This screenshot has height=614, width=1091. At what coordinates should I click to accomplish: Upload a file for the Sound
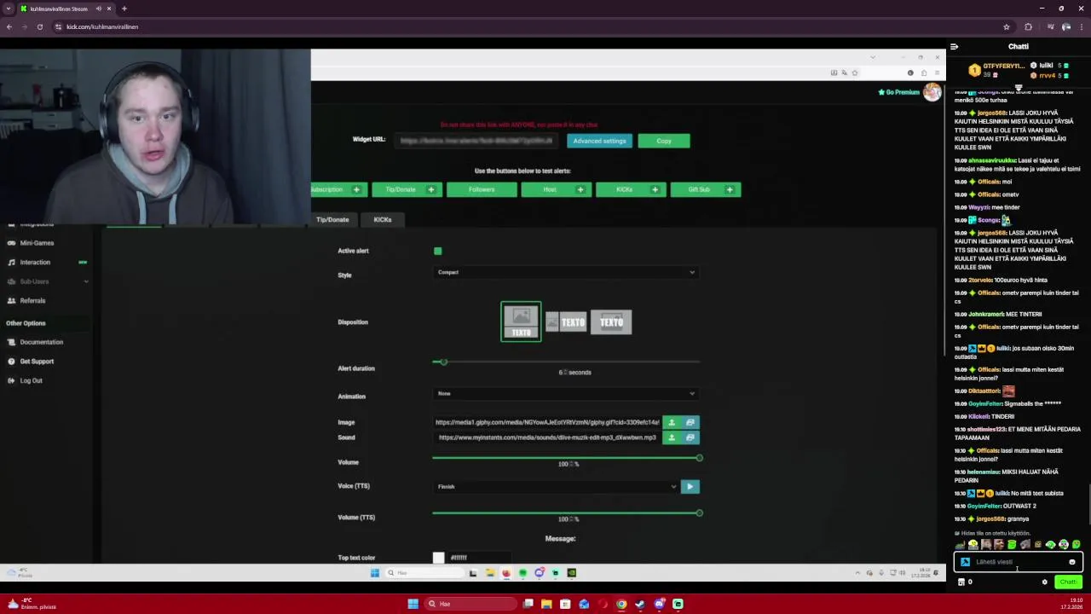point(672,437)
